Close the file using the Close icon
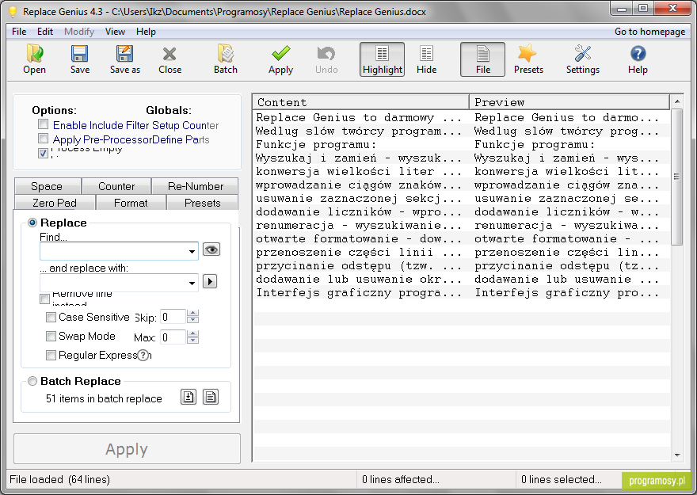 tap(169, 59)
